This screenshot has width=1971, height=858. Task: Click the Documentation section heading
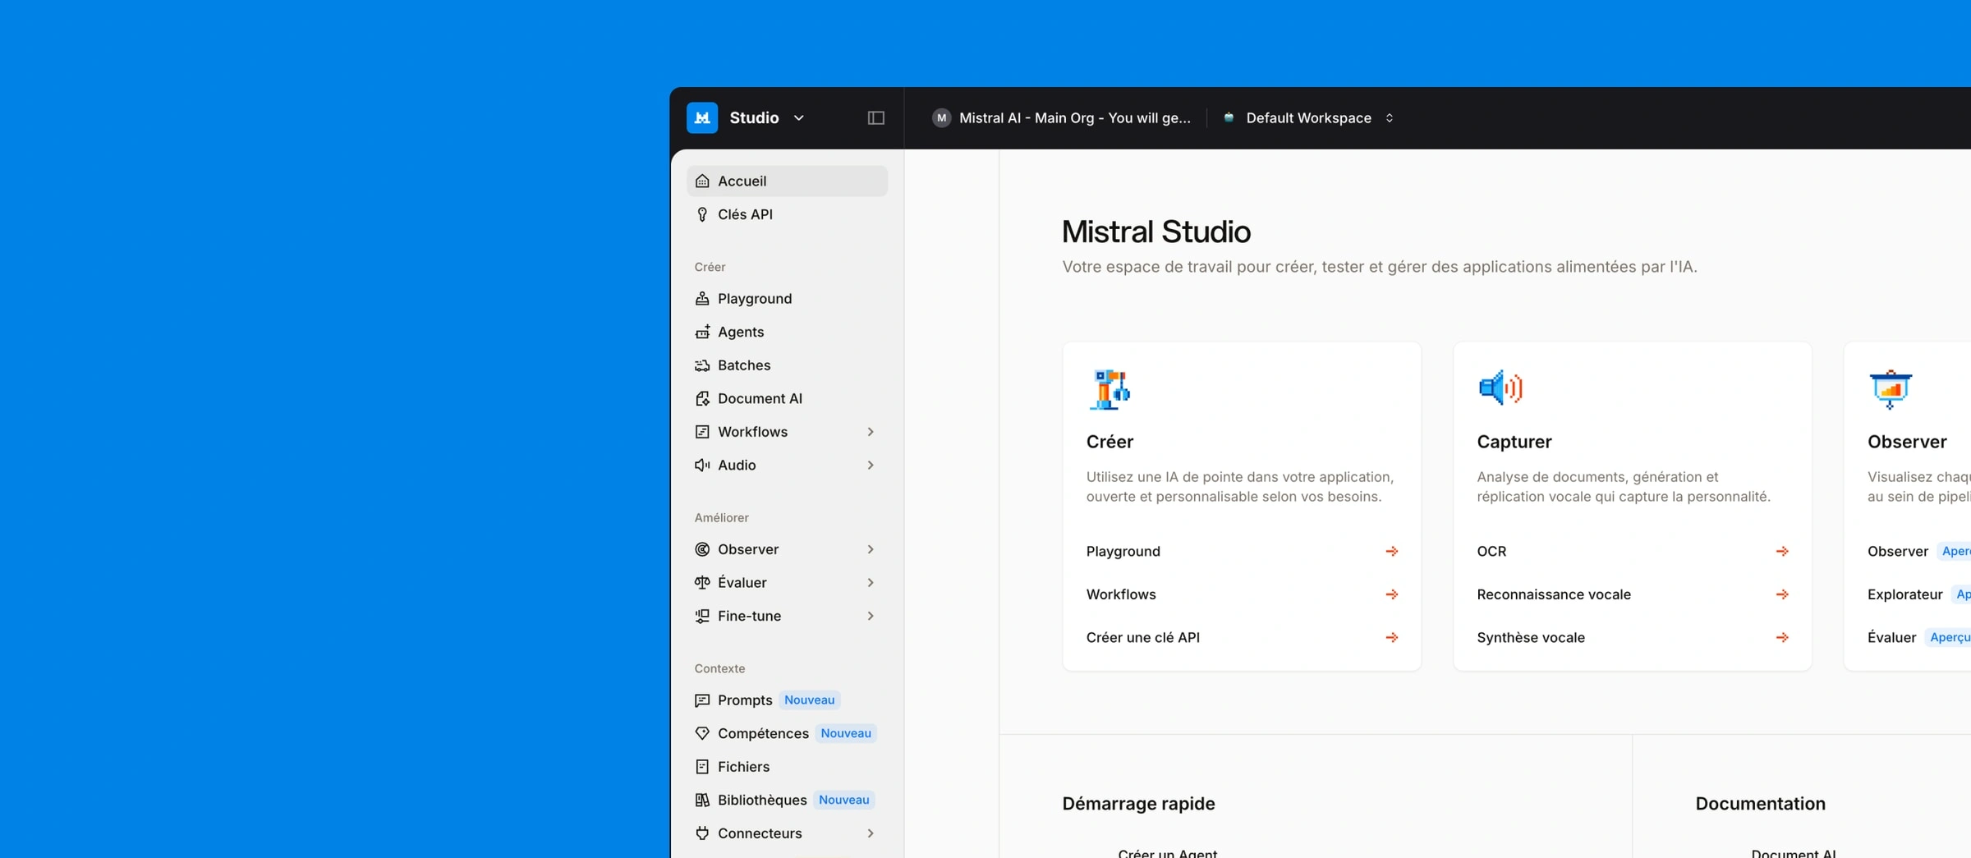coord(1760,804)
